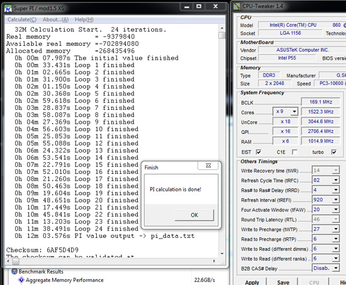Image resolution: width=346 pixels, height=285 pixels.
Task: Open the Refresh Interval (tREFI) dropdown
Action: [x=336, y=200]
